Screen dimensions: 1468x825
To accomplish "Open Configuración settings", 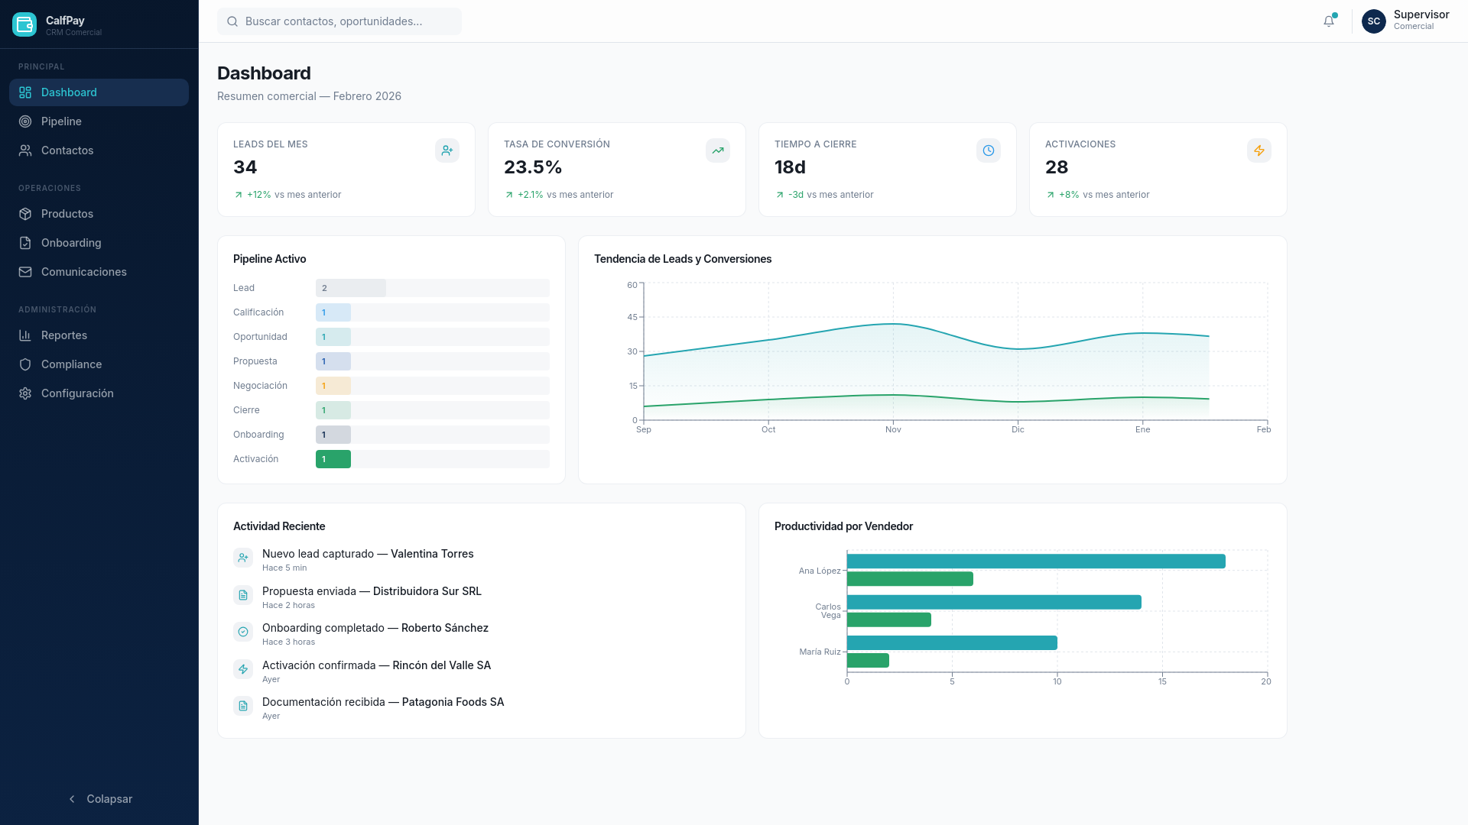I will click(x=99, y=393).
